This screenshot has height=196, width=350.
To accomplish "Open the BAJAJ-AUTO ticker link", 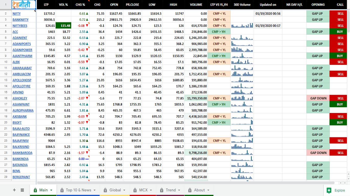I will tap(21, 129).
